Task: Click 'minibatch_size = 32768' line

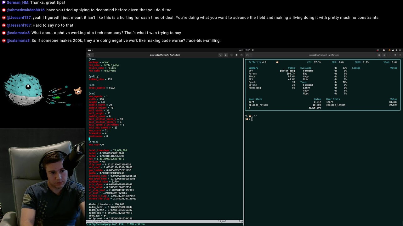Action: tap(104, 181)
